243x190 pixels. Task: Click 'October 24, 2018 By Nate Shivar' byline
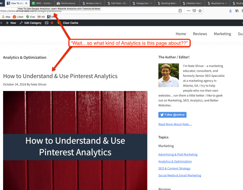coord(25,84)
